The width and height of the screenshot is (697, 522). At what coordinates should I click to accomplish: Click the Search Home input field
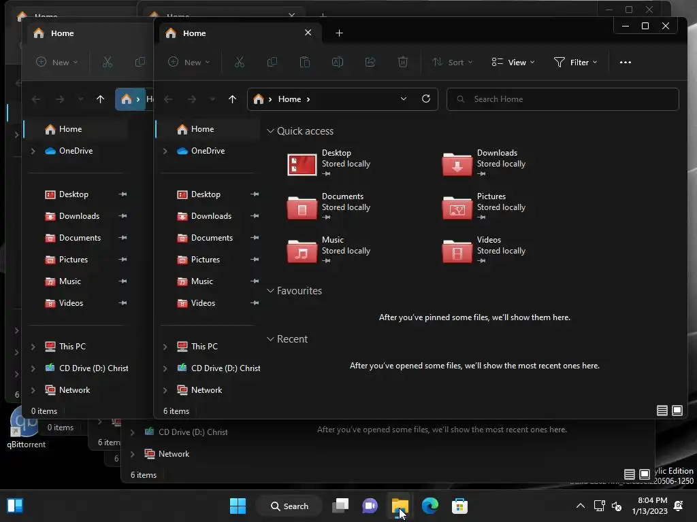click(563, 99)
